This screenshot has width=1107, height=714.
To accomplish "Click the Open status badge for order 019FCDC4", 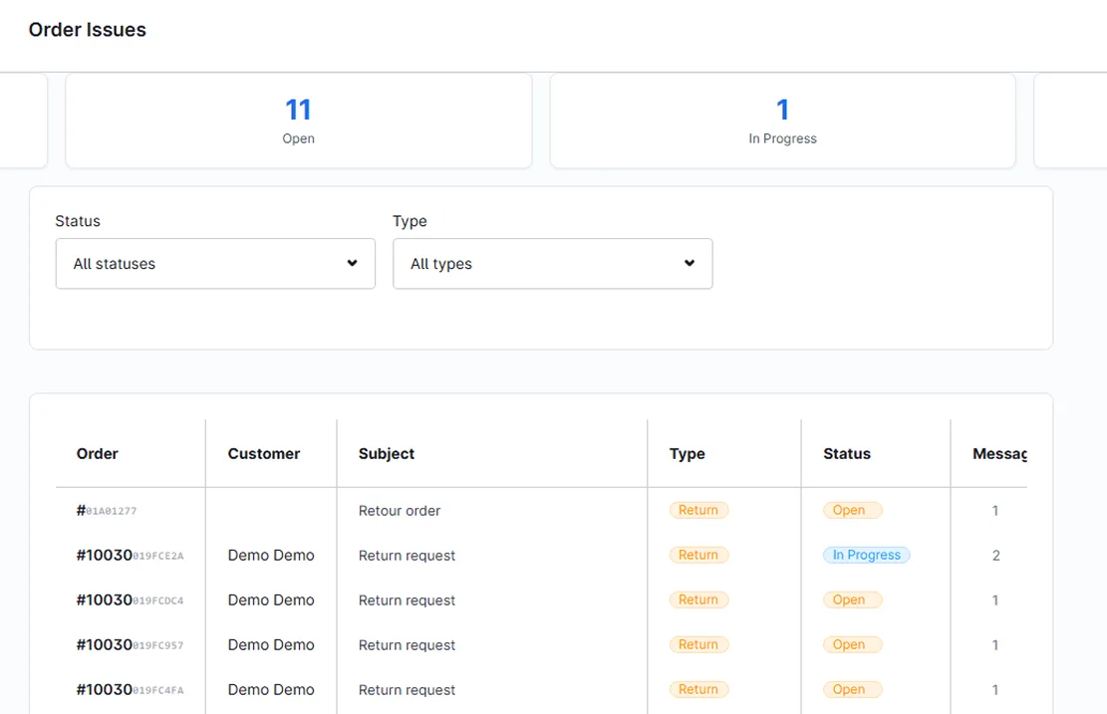I will click(852, 599).
